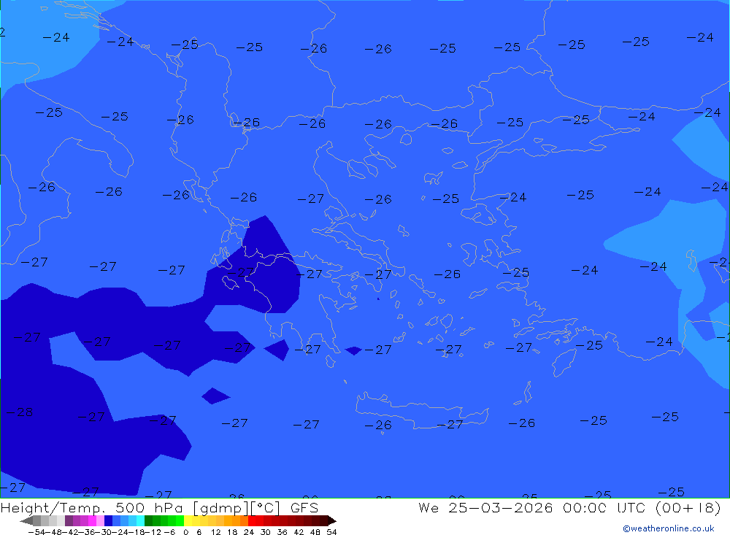Click the bright magenta swatch in the legend
730x535 pixels.
pos(92,520)
